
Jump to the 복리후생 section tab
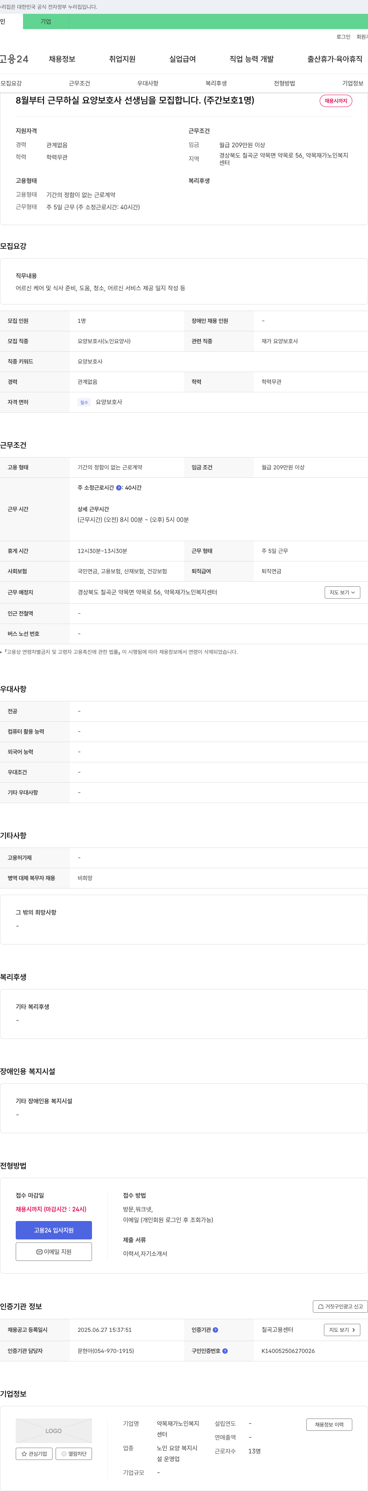pyautogui.click(x=216, y=83)
